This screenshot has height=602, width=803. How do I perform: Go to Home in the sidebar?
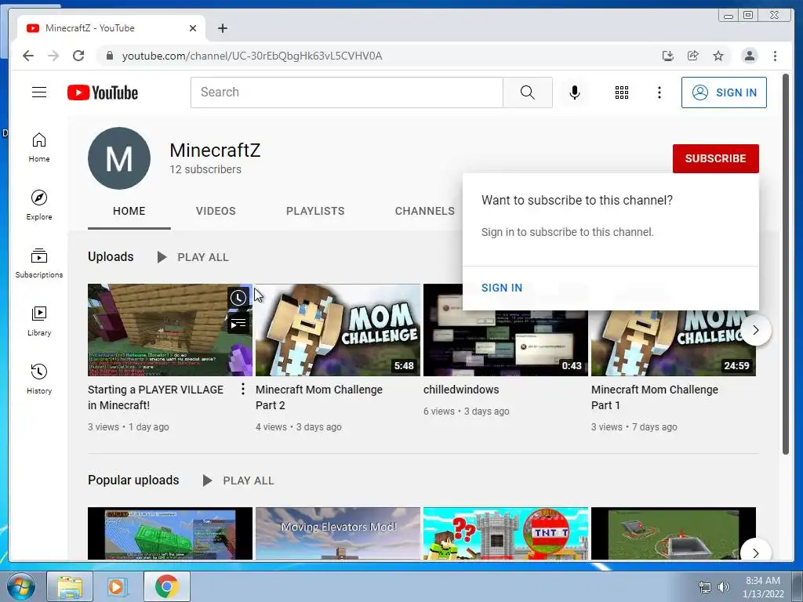point(39,147)
